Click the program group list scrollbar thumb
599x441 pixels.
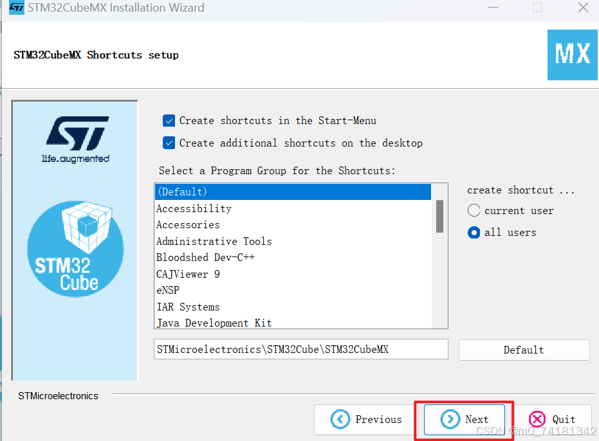439,216
